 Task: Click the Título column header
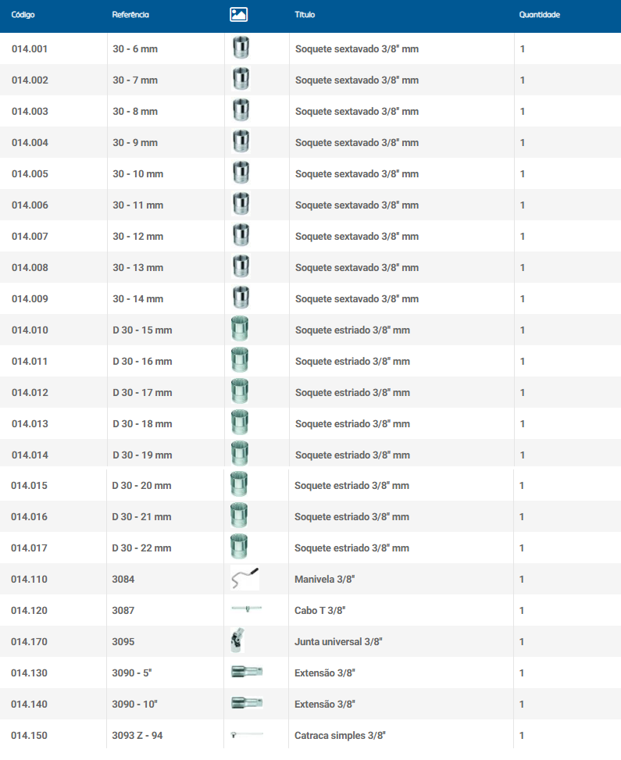(305, 15)
